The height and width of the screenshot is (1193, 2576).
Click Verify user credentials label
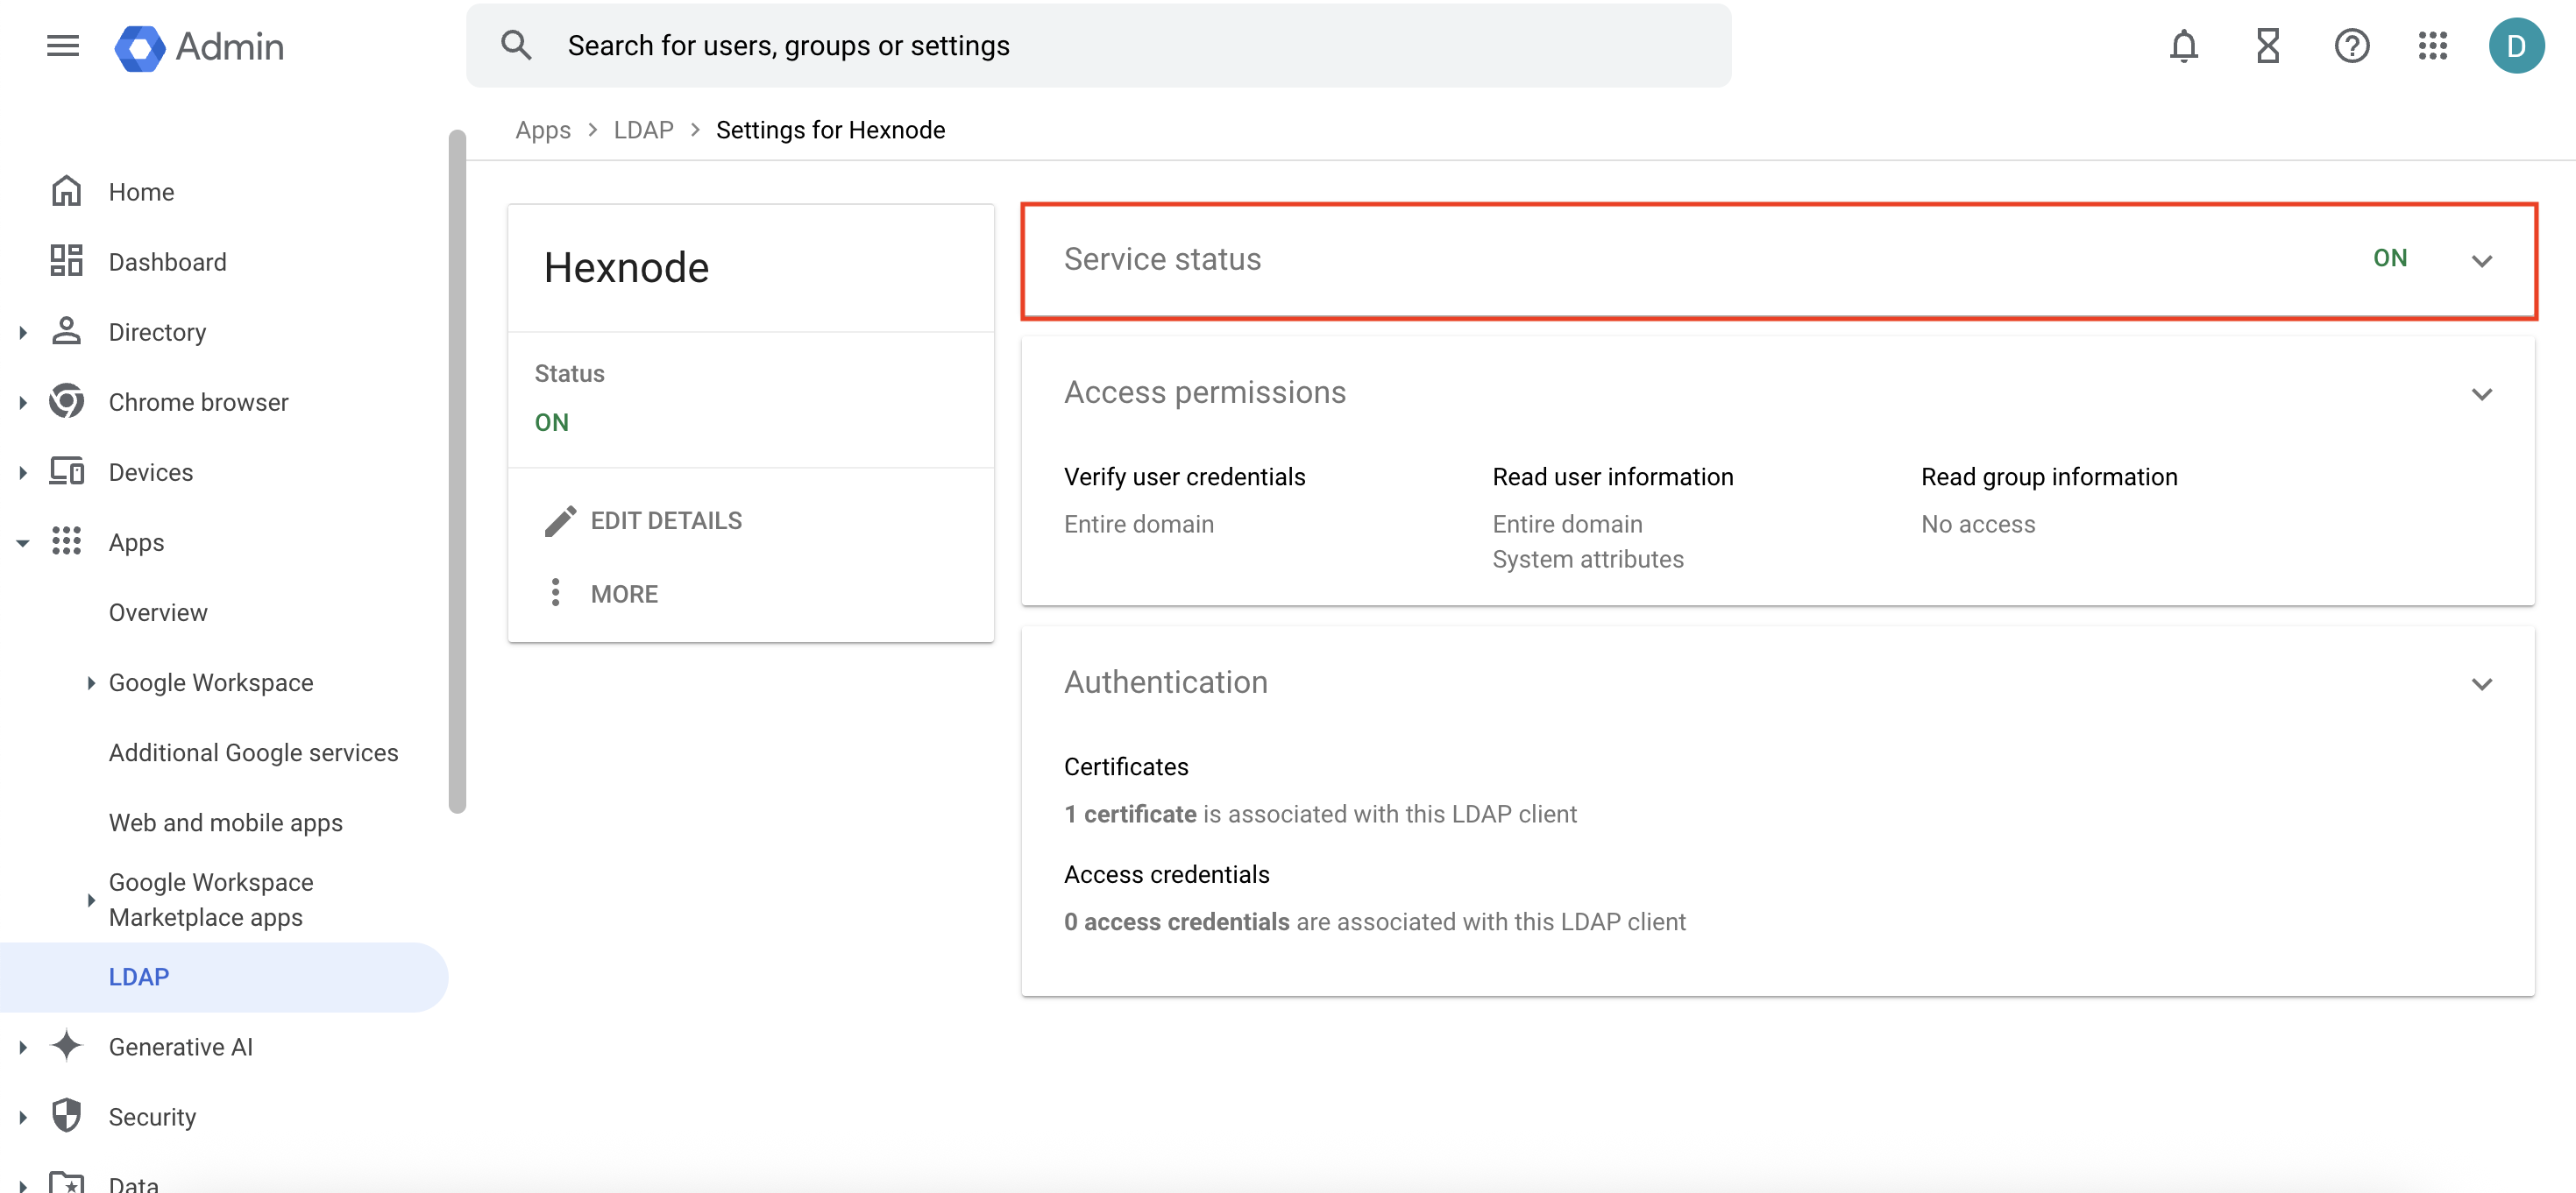(x=1184, y=476)
